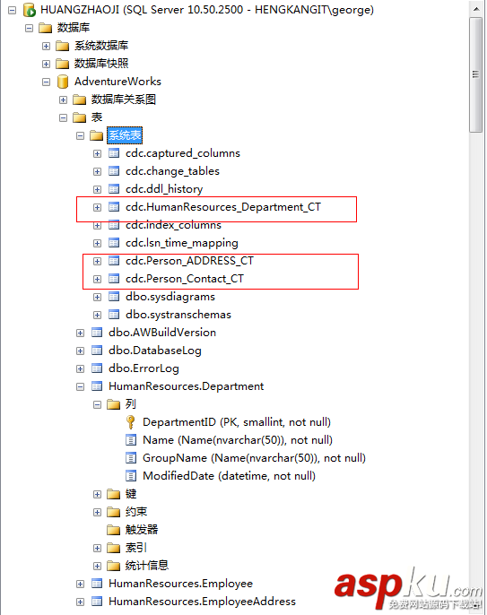
Task: Expand the cdc.captured_columns table
Action: [98, 154]
